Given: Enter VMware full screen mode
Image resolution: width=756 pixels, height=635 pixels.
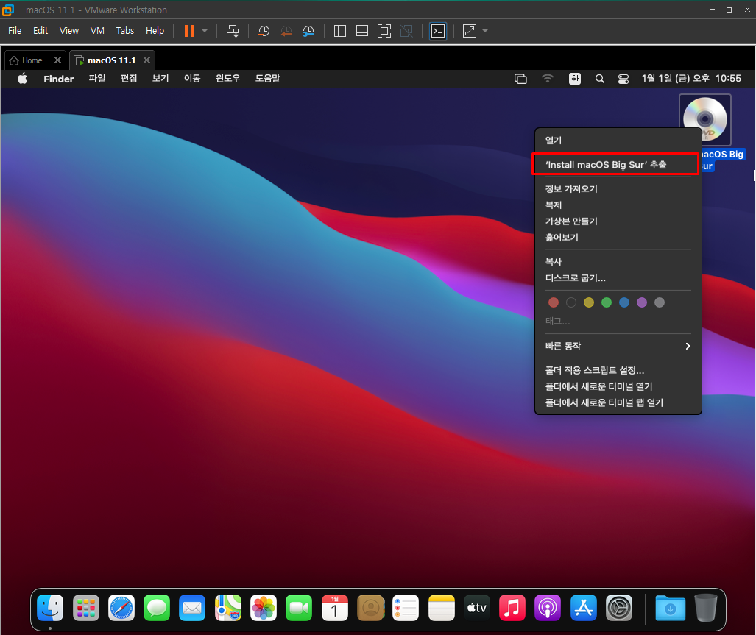Looking at the screenshot, I should [384, 31].
